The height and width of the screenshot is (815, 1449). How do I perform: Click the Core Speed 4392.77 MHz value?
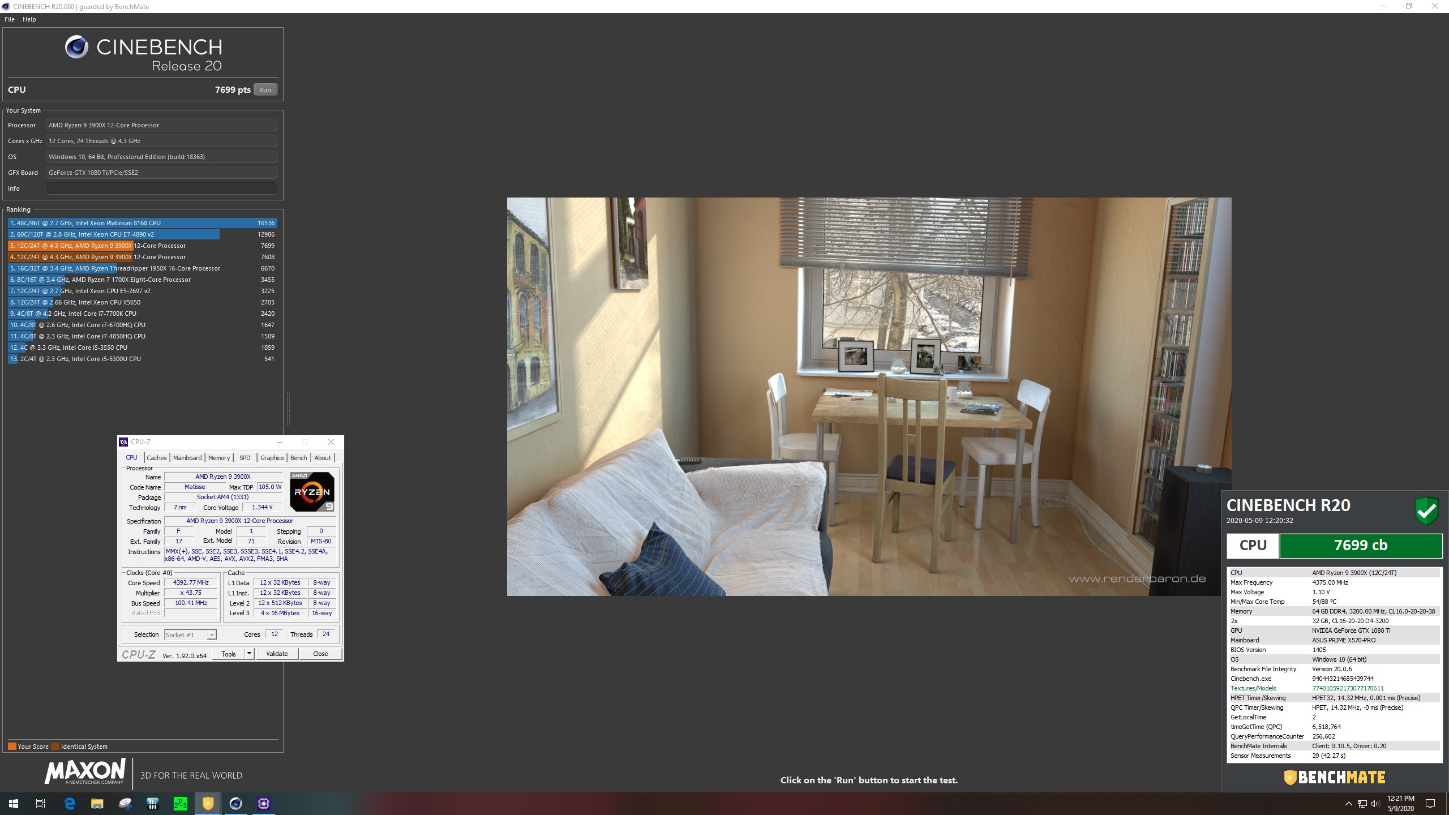pos(191,582)
